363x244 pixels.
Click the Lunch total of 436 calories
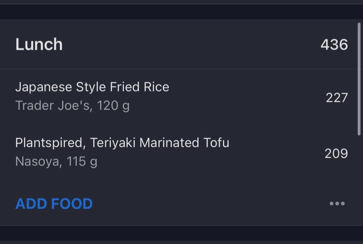334,44
